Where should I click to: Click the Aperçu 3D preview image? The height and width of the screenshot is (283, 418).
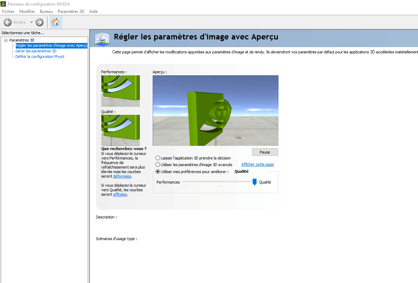[216, 111]
